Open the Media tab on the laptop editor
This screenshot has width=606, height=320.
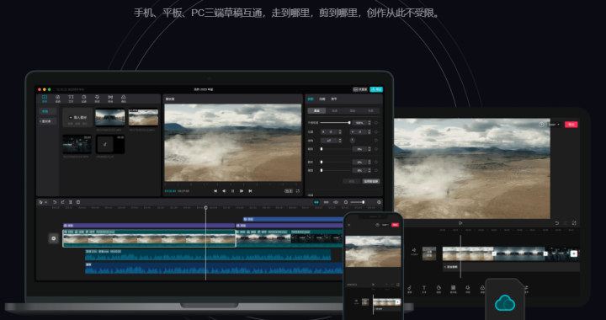coord(45,99)
